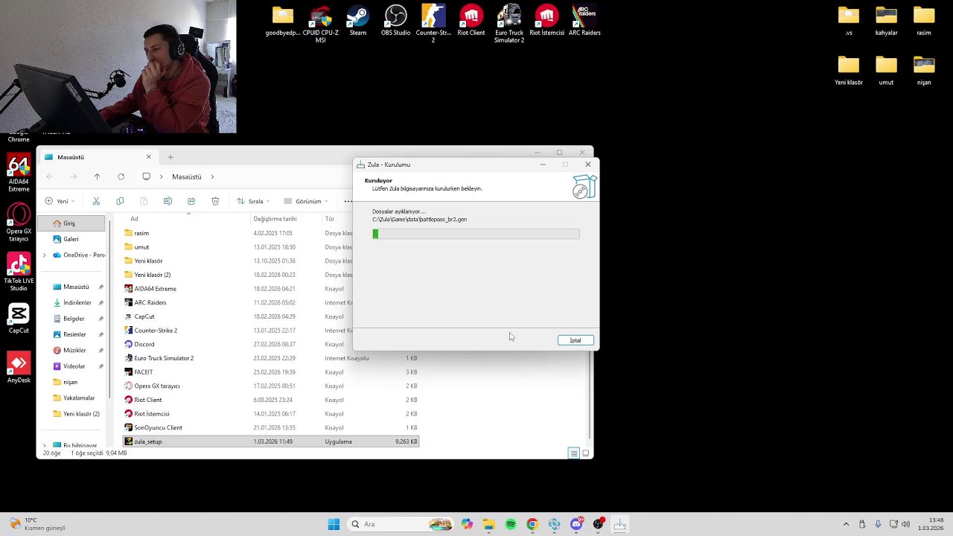Select the Masaüstü tab in Explorer
This screenshot has width=953, height=536.
click(x=97, y=157)
